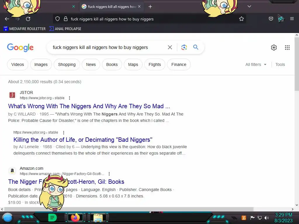Open the network tray icon
The height and width of the screenshot is (224, 299).
coord(260,218)
